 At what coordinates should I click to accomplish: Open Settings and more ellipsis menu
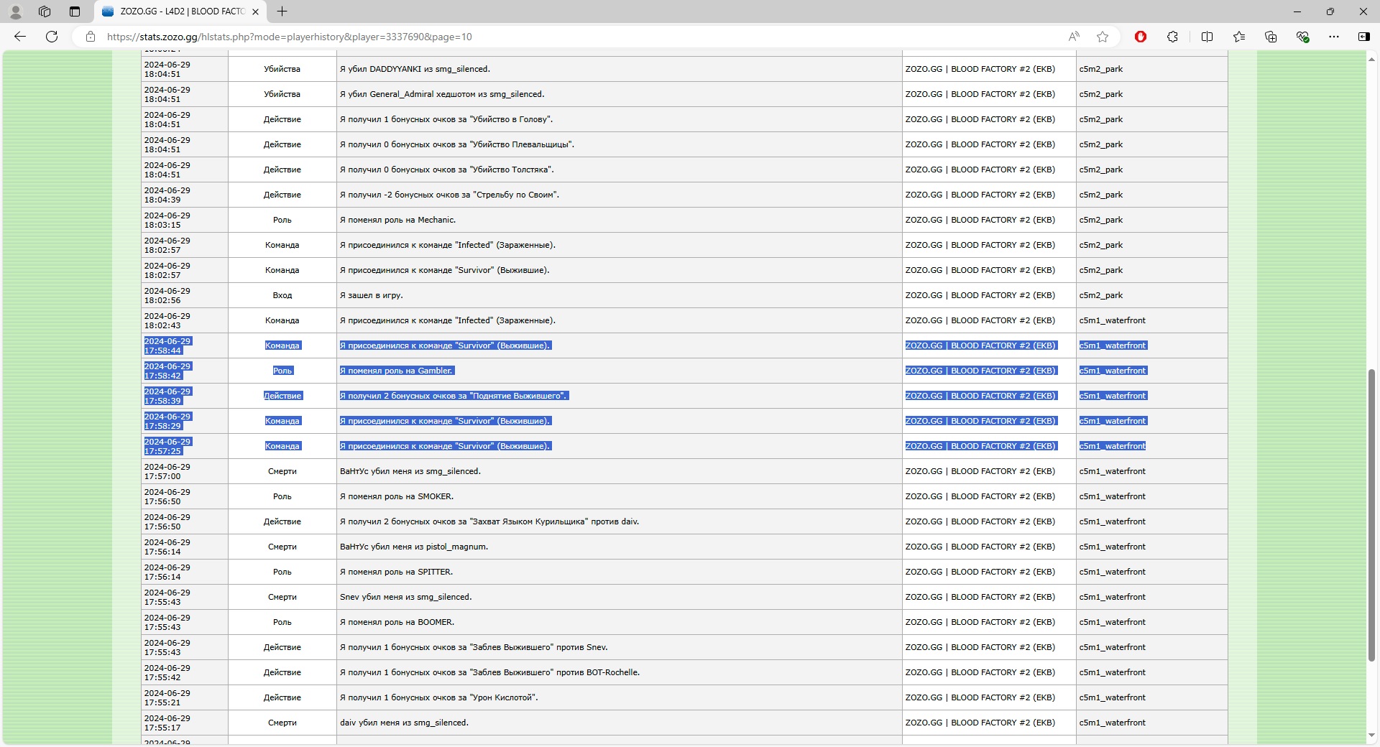pos(1334,37)
